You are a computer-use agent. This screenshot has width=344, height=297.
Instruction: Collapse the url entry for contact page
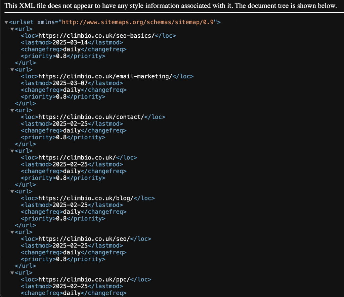[x=12, y=110]
